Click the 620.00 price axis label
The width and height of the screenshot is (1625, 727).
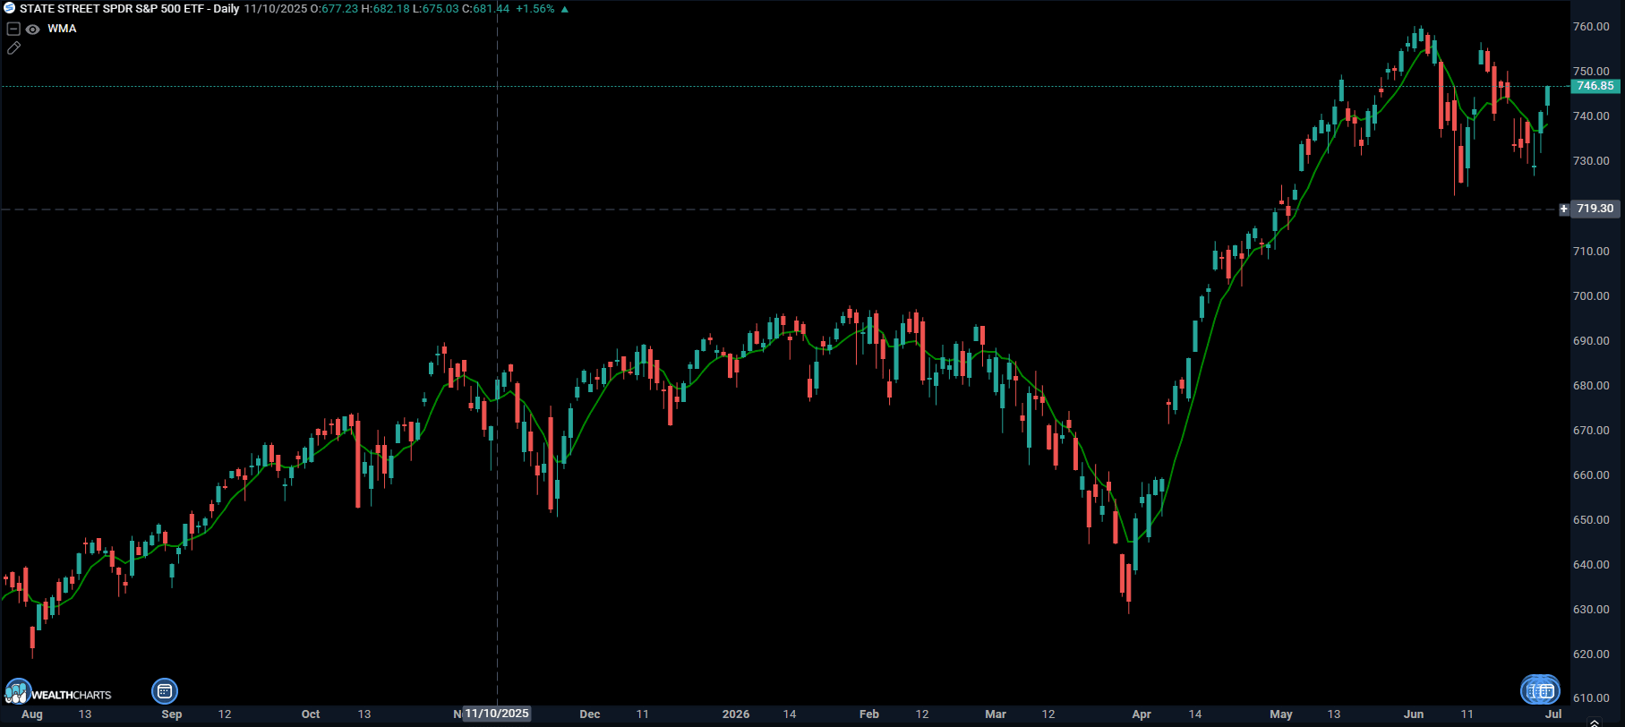[1591, 654]
